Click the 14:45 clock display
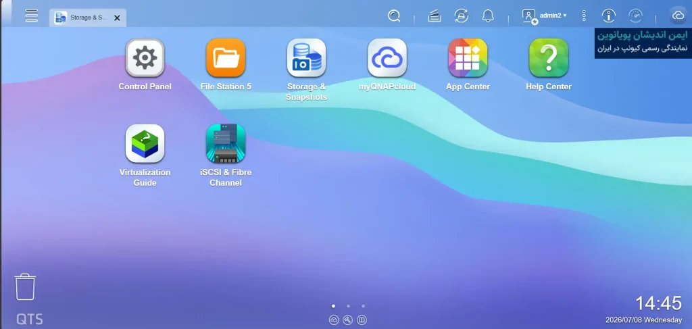 tap(658, 303)
